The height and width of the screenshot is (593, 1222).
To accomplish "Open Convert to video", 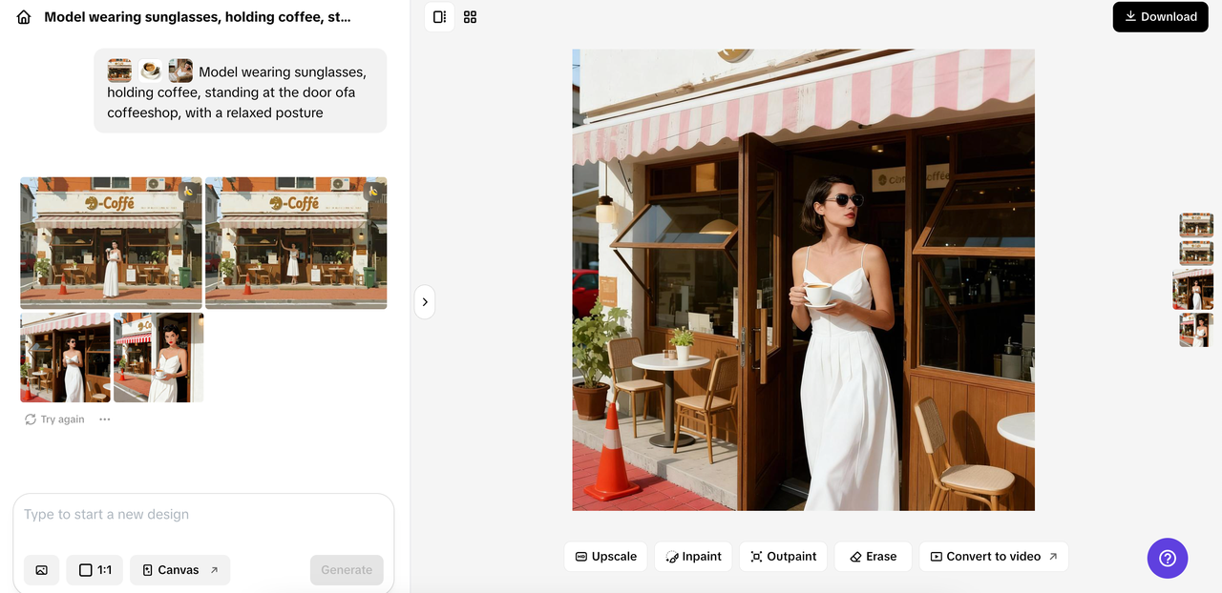I will point(993,556).
